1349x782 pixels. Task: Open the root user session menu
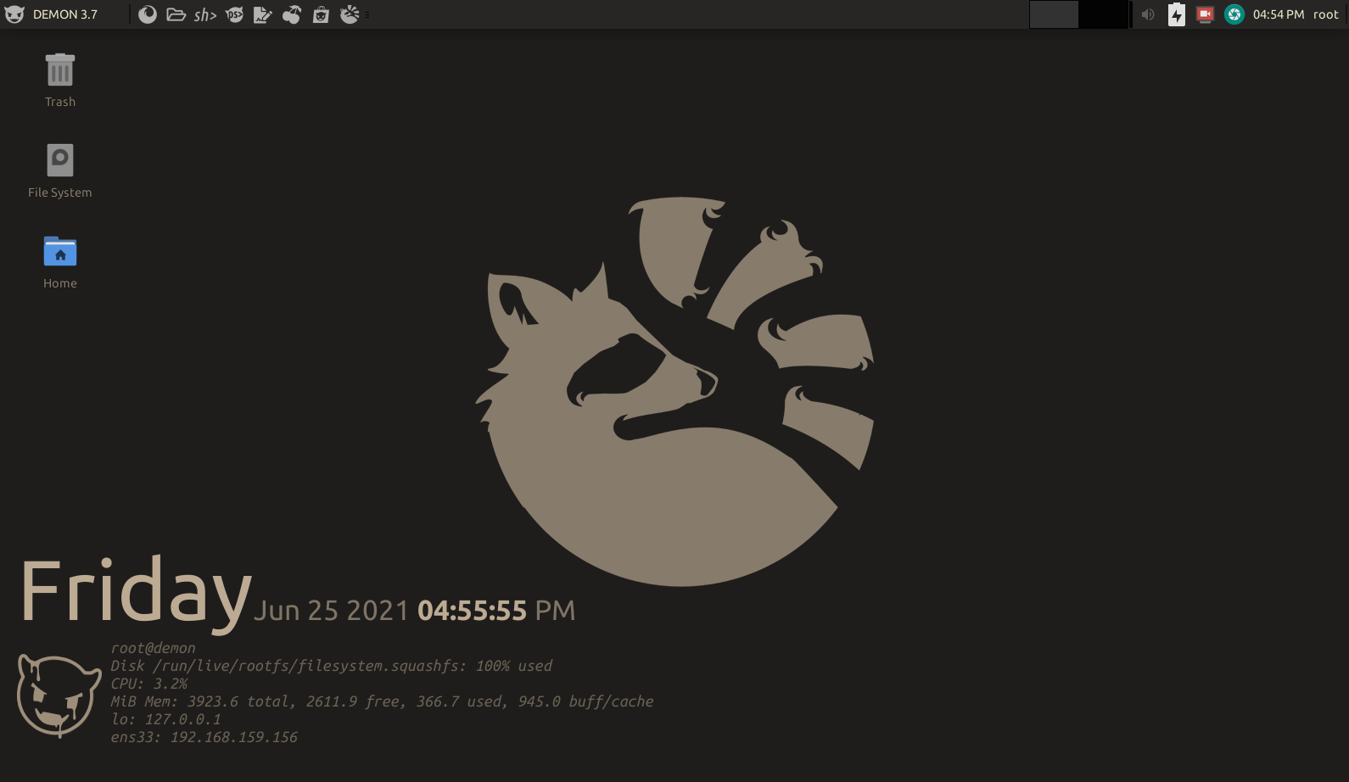(1325, 14)
